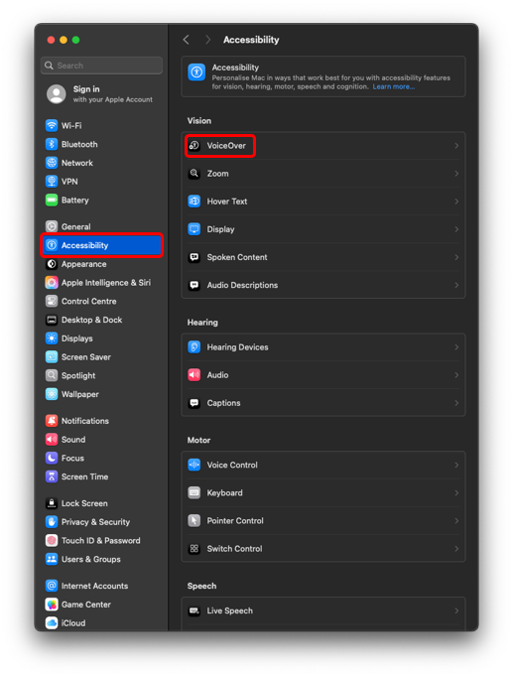The width and height of the screenshot is (513, 677).
Task: Expand the Captions row chevron
Action: 456,403
